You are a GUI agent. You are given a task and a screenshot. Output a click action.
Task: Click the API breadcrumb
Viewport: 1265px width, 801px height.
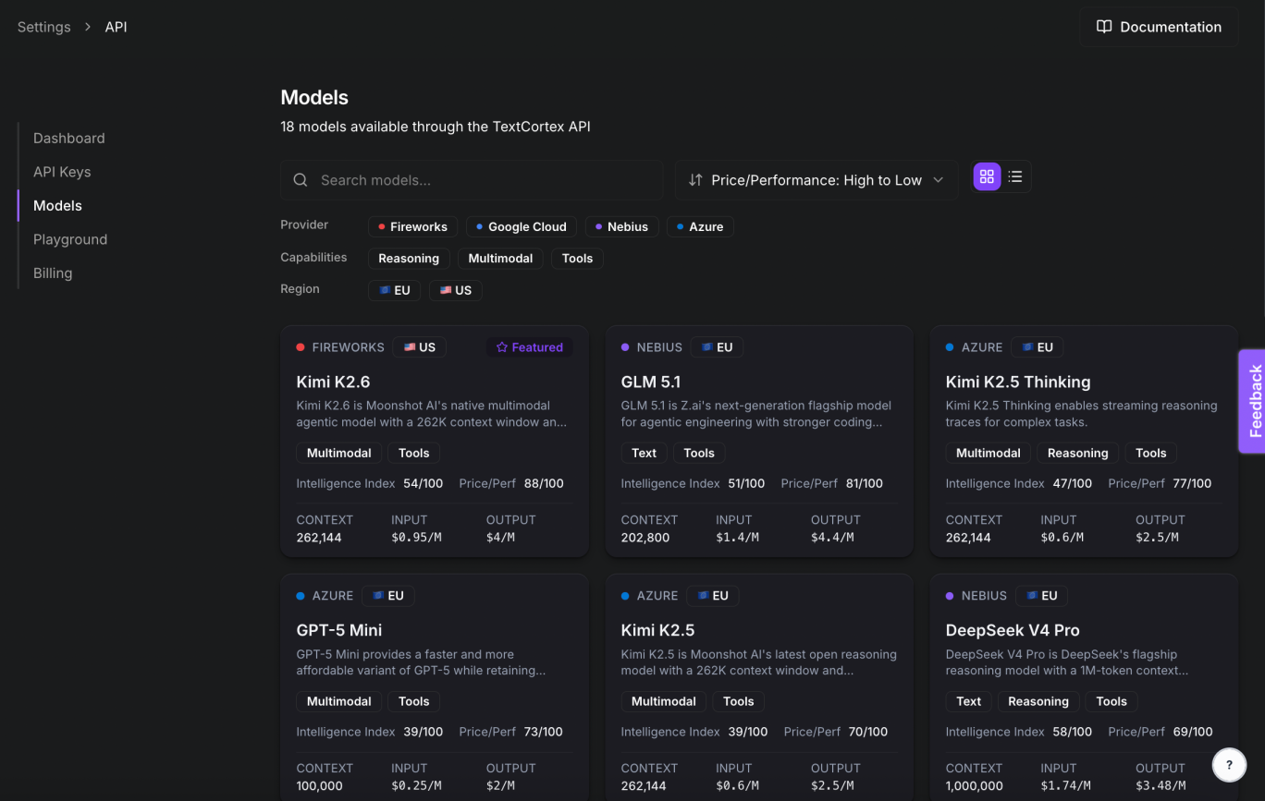tap(116, 27)
